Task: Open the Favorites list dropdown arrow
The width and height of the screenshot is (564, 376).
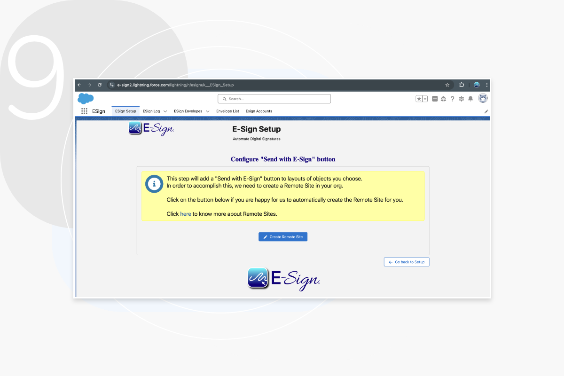Action: point(425,99)
